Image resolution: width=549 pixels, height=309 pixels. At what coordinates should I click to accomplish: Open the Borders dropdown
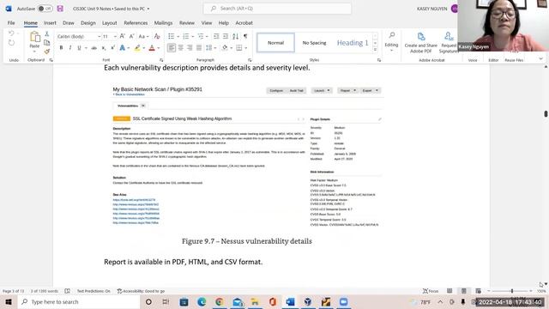[246, 48]
